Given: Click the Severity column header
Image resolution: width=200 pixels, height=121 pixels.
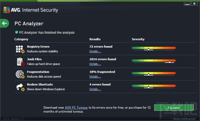Looking at the screenshot, I should click(138, 39).
